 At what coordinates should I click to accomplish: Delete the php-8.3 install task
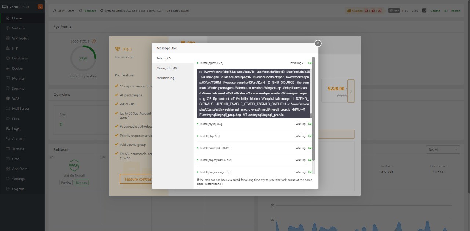[310, 136]
